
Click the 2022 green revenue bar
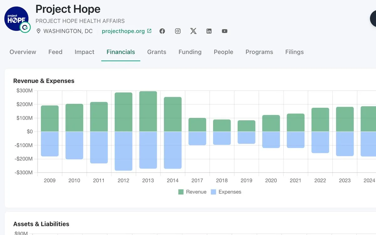(x=320, y=120)
